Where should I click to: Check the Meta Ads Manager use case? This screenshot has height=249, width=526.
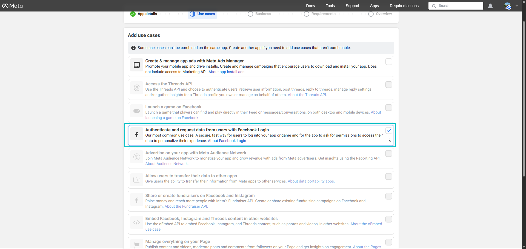pyautogui.click(x=388, y=62)
